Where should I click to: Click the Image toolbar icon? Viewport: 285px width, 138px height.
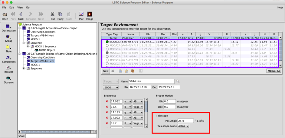(x=89, y=16)
